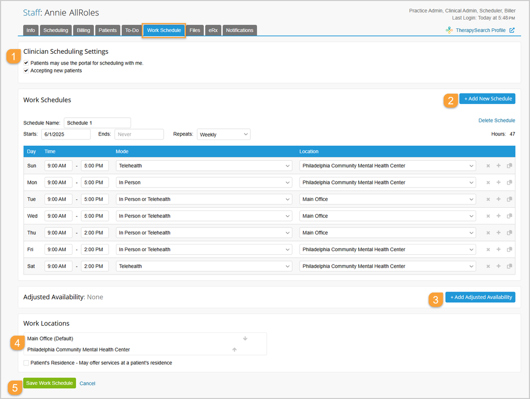This screenshot has height=399, width=530.
Task: Uncheck patients may use portal for scheduling
Action: (26, 63)
